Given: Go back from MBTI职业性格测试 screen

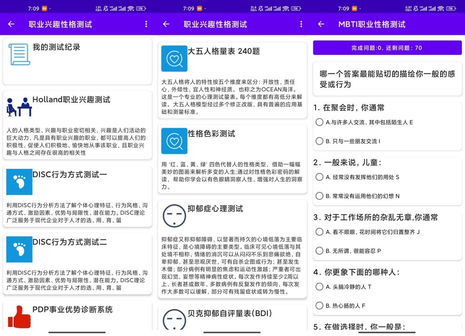Looking at the screenshot, I should pos(321,24).
